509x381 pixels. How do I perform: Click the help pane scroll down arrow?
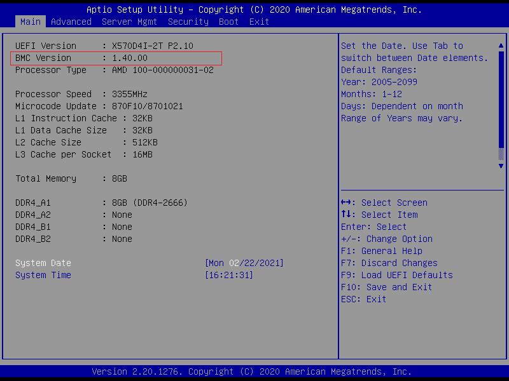(501, 166)
